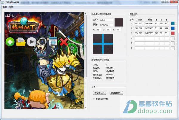The height and width of the screenshot is (120, 179).
Task: Click the v2.5.1.1 version text
Action: point(10,15)
